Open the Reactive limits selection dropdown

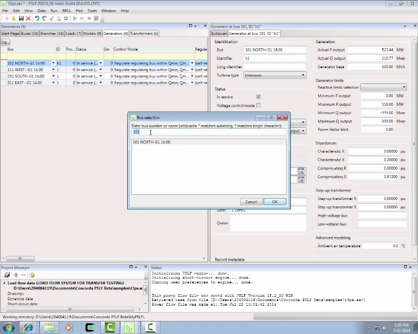click(x=383, y=87)
